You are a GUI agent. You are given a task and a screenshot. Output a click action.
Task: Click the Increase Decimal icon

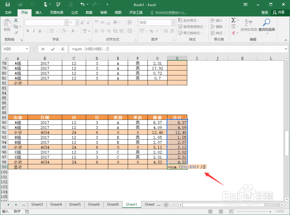(166, 31)
